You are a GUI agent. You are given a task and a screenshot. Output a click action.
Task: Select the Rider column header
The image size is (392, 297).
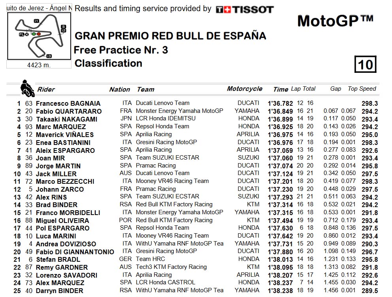[x=46, y=89]
